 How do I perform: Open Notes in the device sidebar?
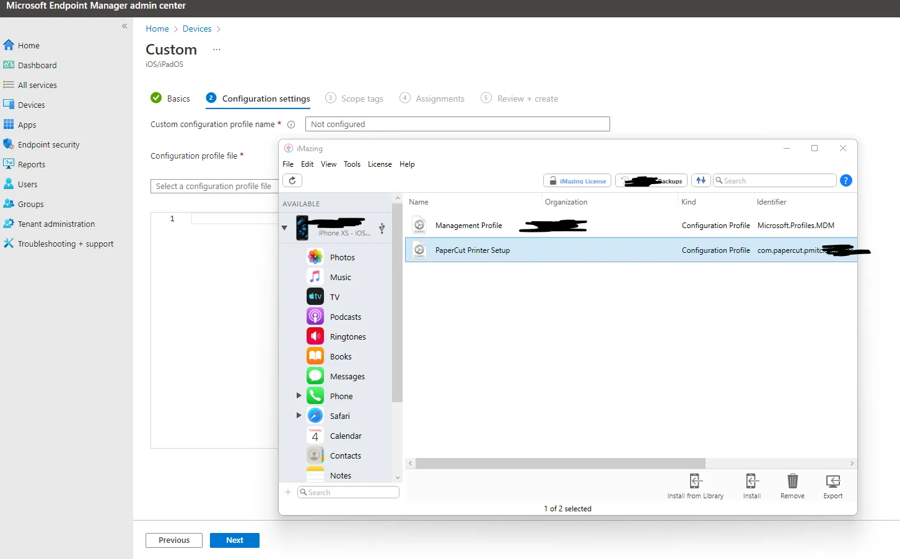329,475
